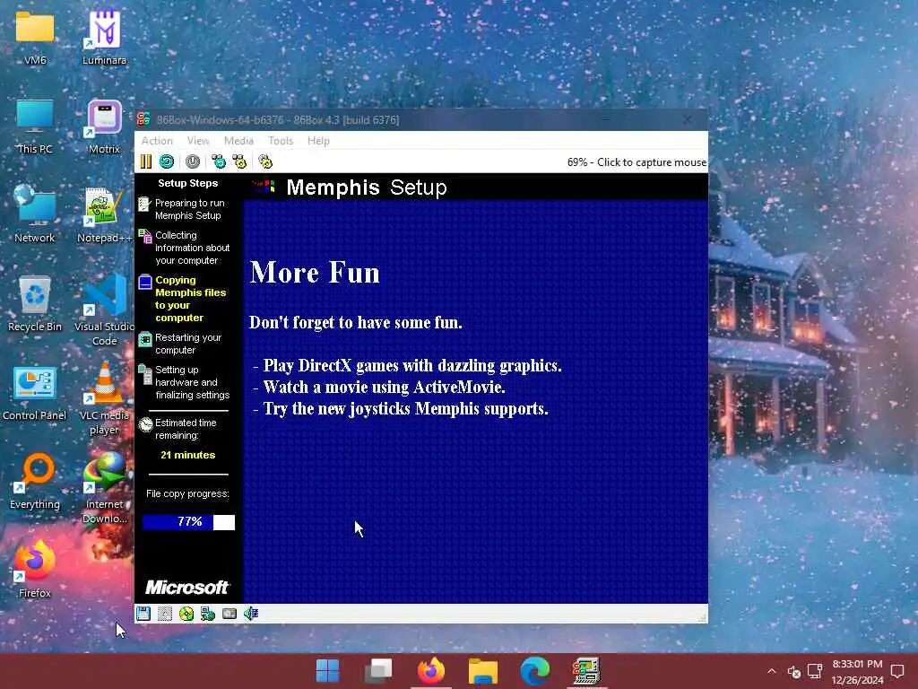The width and height of the screenshot is (918, 689).
Task: Click the "Memphis Setup" header title
Action: 367,188
